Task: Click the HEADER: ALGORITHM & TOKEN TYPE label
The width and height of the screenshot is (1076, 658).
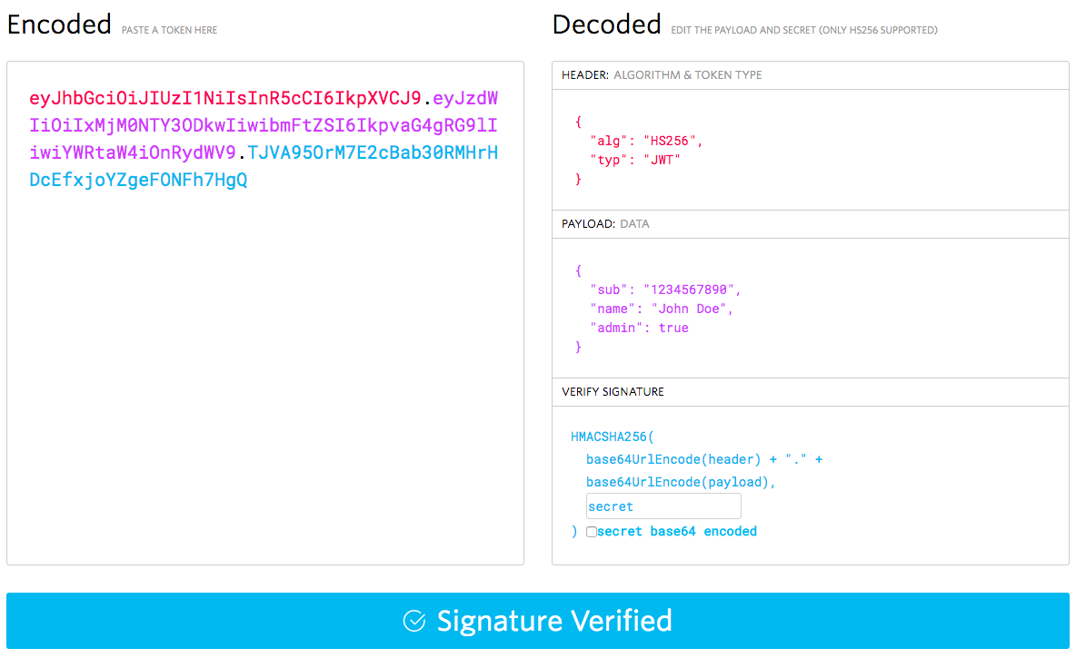Action: tap(662, 75)
